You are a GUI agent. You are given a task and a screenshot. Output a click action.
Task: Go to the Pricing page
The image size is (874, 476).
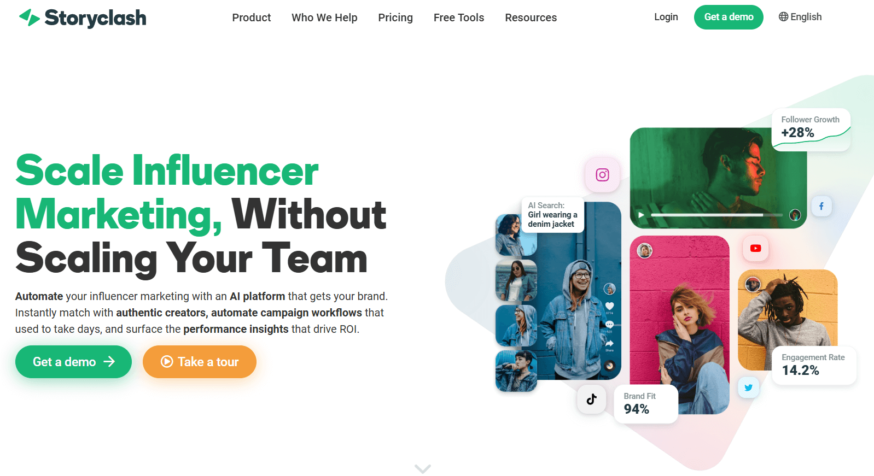(x=395, y=17)
